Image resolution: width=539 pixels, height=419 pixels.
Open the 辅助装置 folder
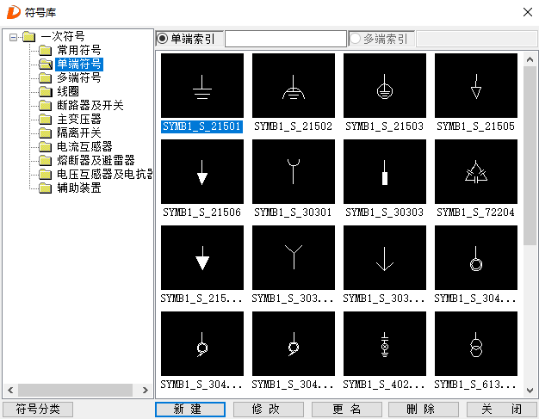pyautogui.click(x=78, y=188)
